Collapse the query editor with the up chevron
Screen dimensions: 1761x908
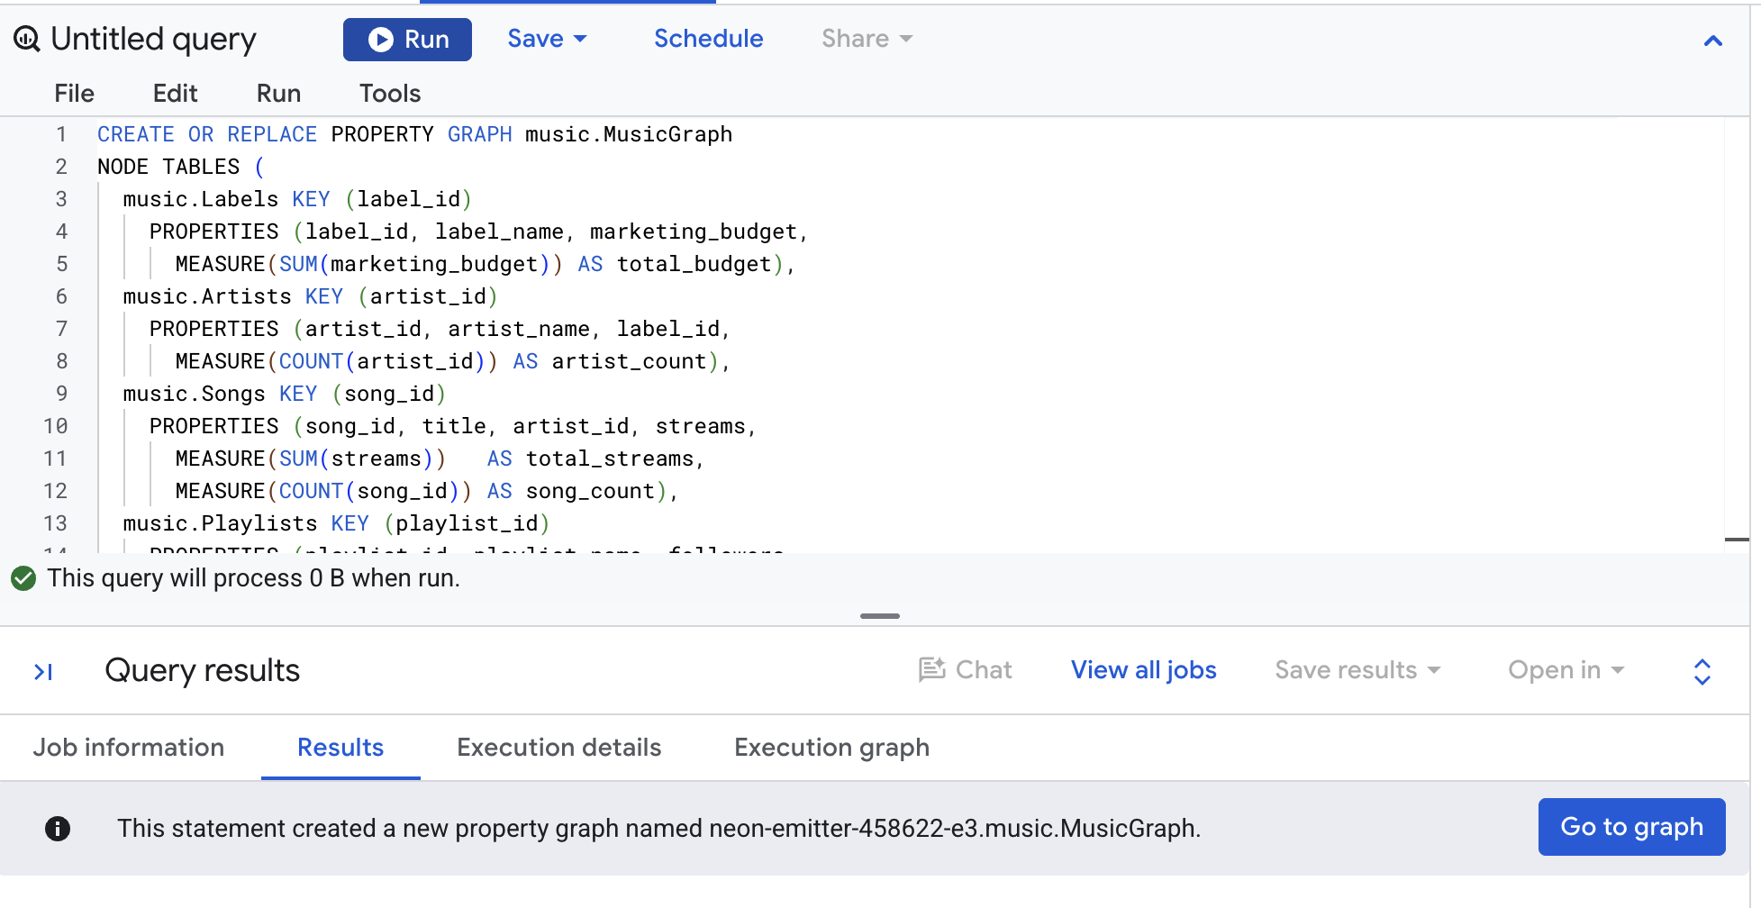click(1713, 41)
